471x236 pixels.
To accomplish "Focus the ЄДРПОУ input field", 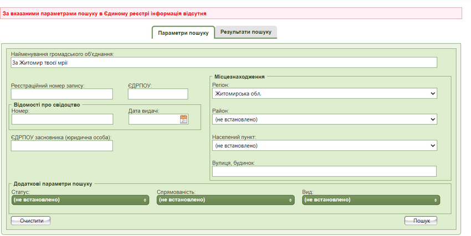I will pos(158,95).
